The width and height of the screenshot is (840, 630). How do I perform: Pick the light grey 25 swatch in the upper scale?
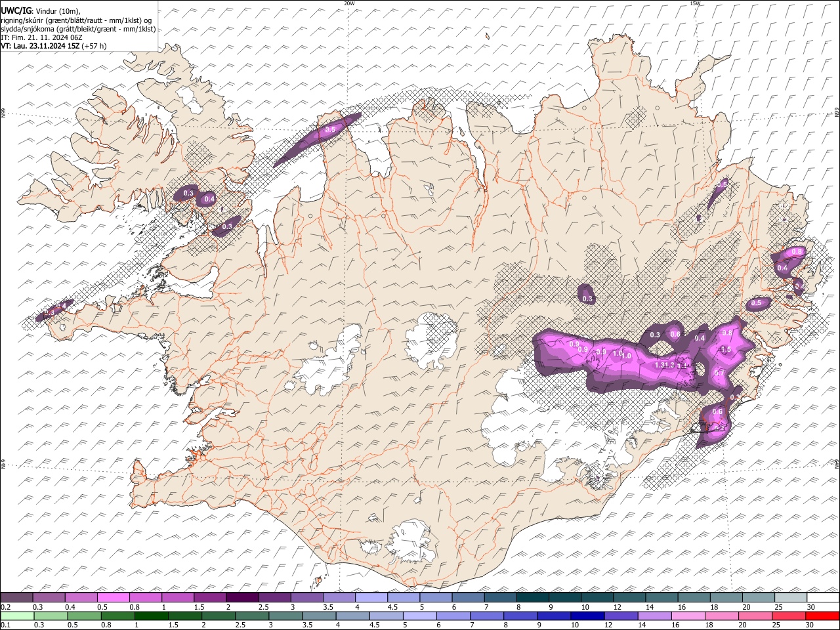[x=791, y=598]
